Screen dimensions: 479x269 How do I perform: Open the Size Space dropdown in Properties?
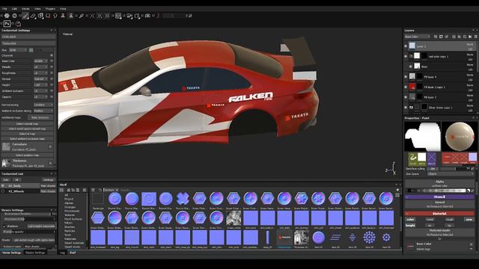451,174
